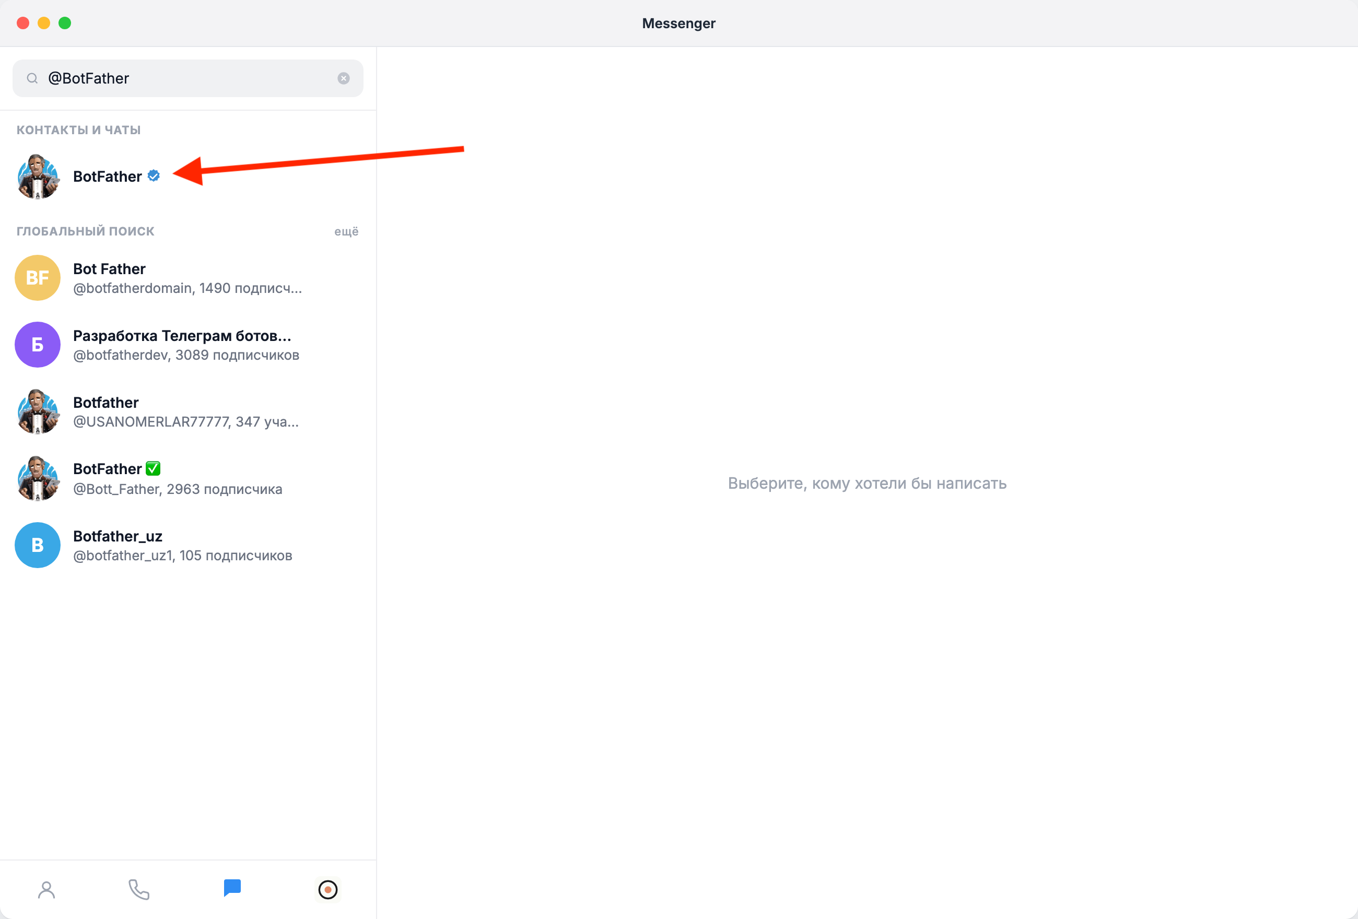Open Botfather @USANOMERLAR77777 result
1358x919 pixels.
point(188,412)
